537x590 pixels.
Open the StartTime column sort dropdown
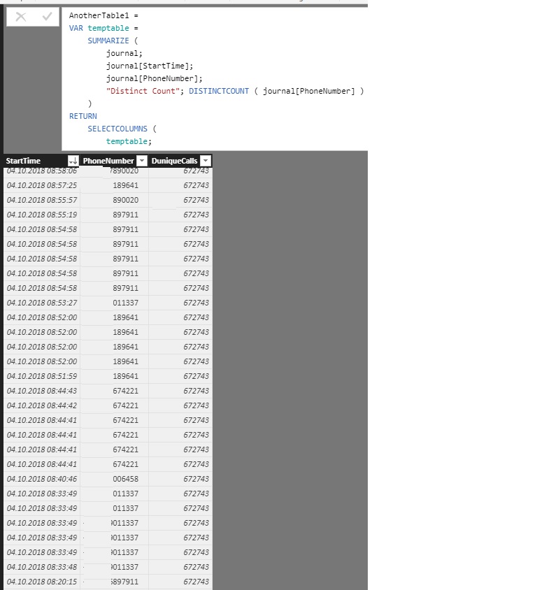[x=73, y=161]
